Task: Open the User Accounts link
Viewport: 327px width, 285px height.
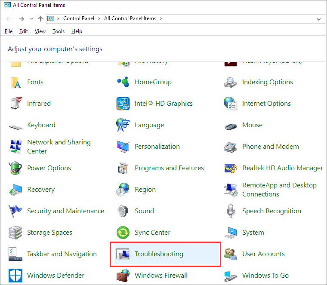Action: (x=263, y=254)
